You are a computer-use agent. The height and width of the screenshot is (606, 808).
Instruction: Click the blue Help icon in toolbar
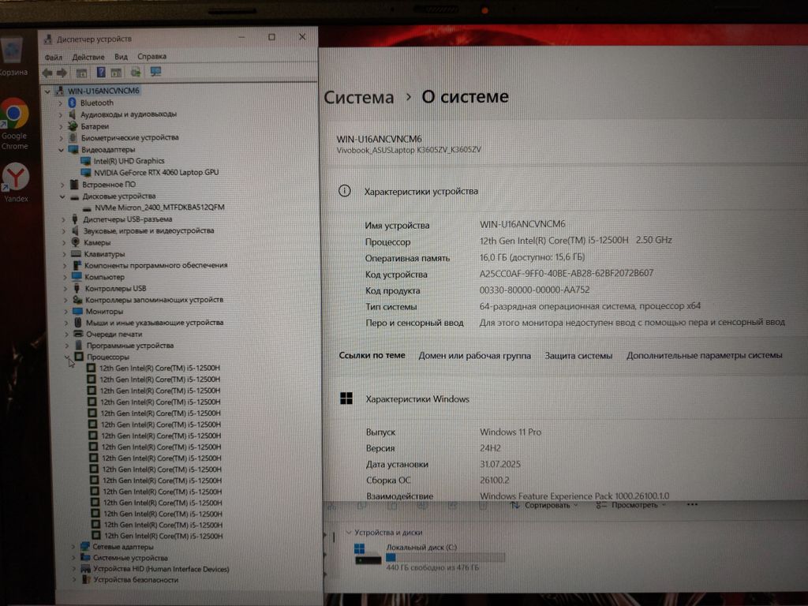click(x=101, y=73)
